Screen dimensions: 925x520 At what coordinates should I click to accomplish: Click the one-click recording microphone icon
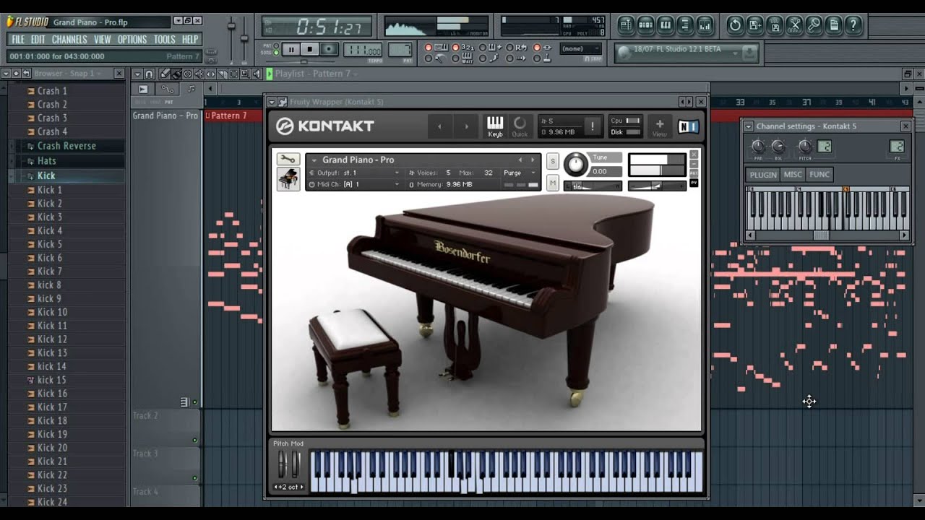pyautogui.click(x=814, y=25)
